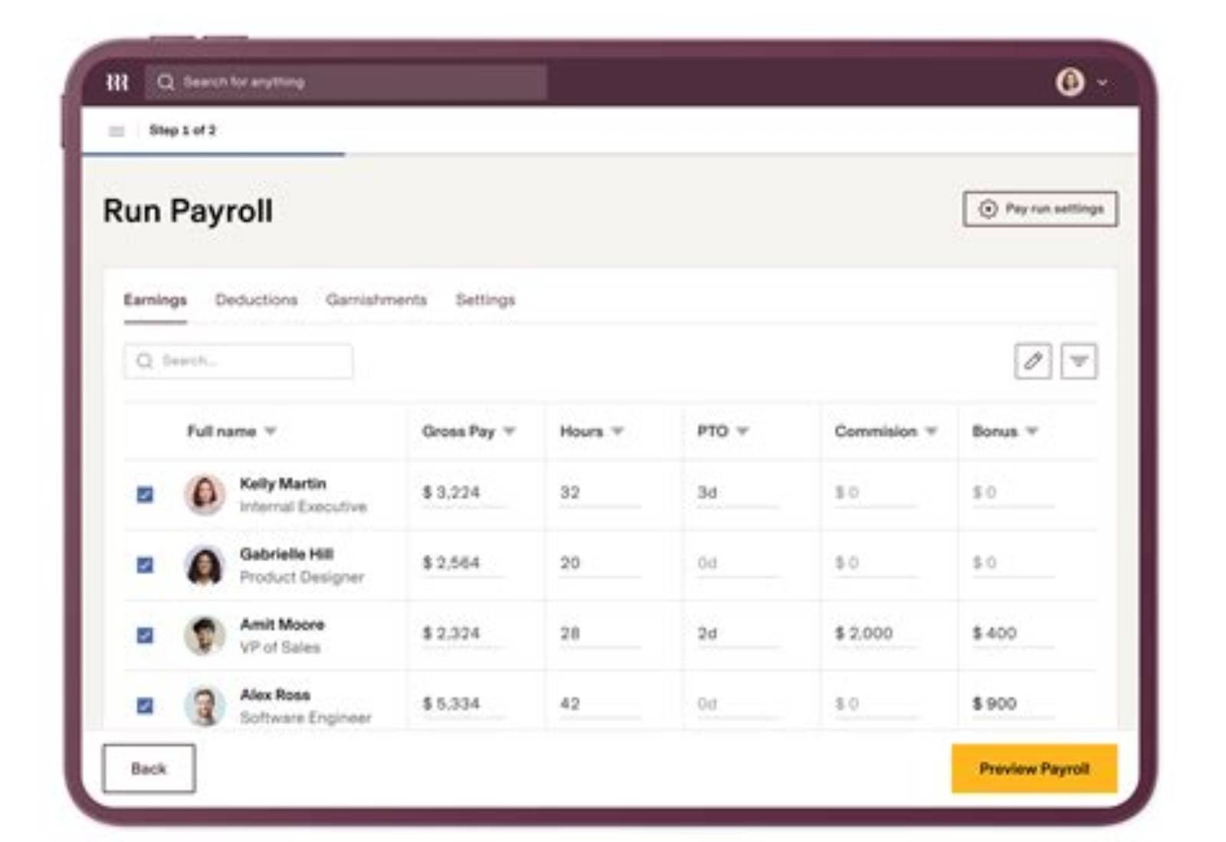Focus the Search for anything field
The width and height of the screenshot is (1226, 842).
pyautogui.click(x=346, y=82)
